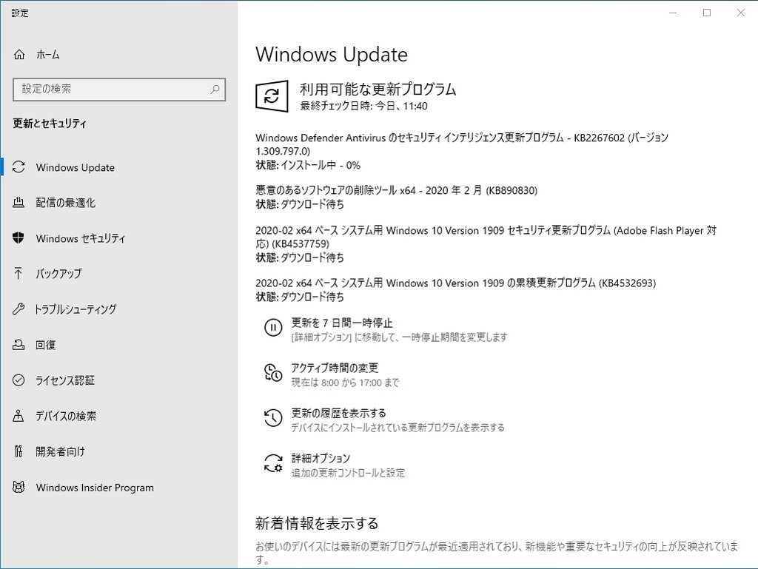Click the KB4537759 Flash Player update entry
The image size is (758, 569).
tap(486, 243)
